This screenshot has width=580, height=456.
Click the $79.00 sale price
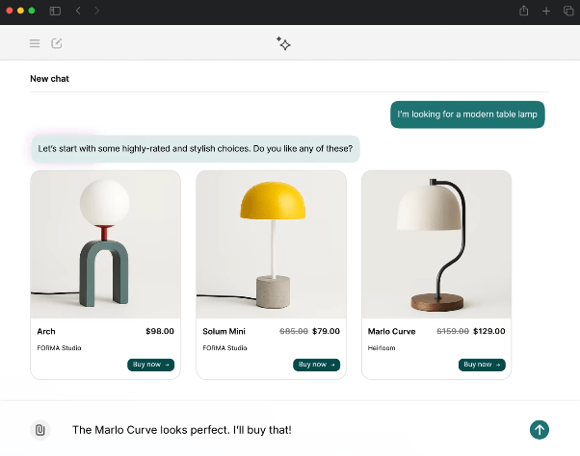326,331
